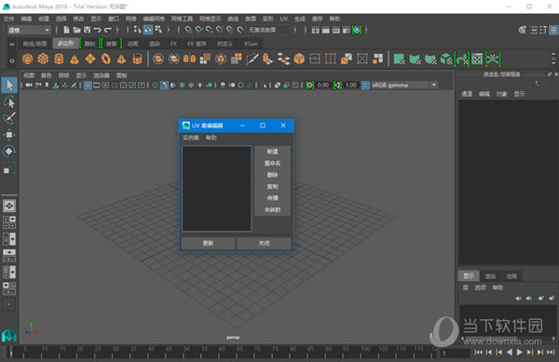Toggle select by component type
The width and height of the screenshot is (559, 362).
158,30
